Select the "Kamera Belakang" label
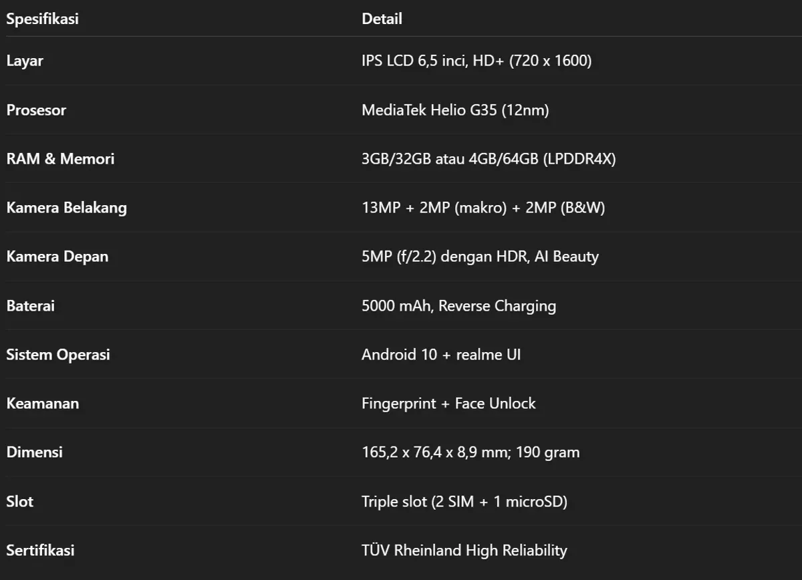The image size is (802, 580). pos(66,207)
